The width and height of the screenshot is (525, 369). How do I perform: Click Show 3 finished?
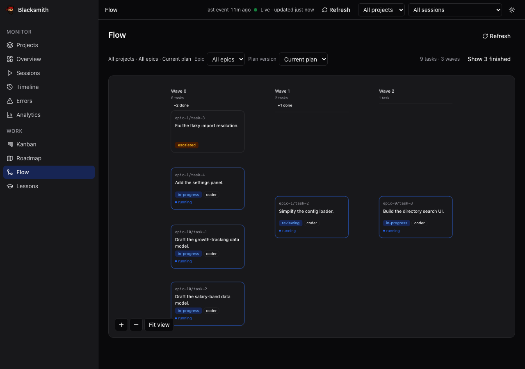pos(489,59)
